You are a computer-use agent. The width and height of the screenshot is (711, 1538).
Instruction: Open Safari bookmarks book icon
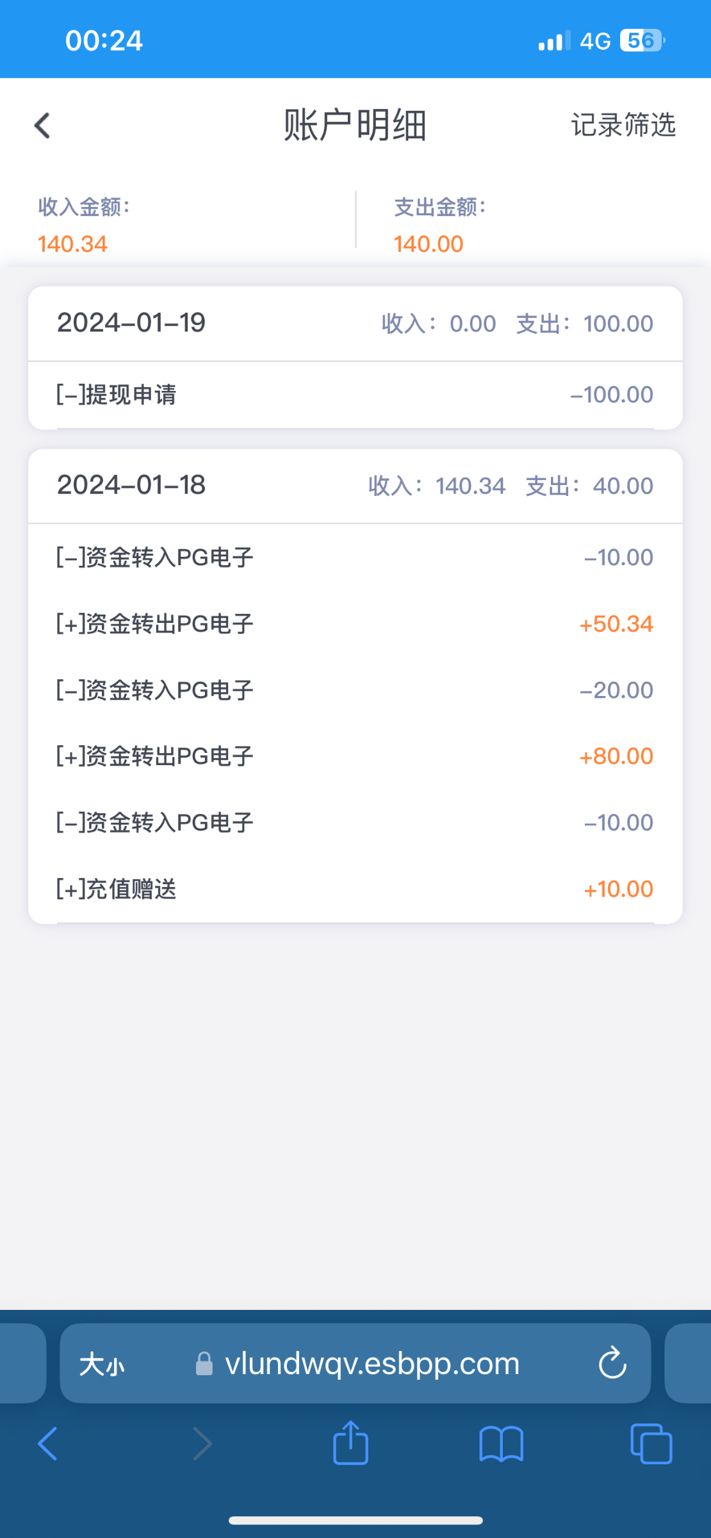501,1444
